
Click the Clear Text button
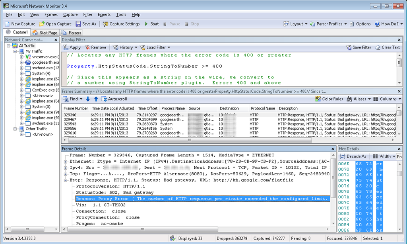388,47
